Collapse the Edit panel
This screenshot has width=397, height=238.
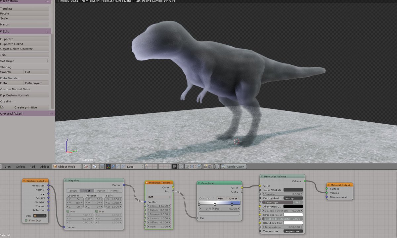1,31
